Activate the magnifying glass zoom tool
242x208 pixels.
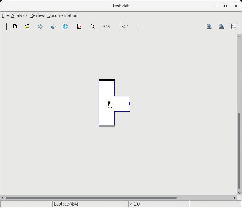click(x=93, y=27)
